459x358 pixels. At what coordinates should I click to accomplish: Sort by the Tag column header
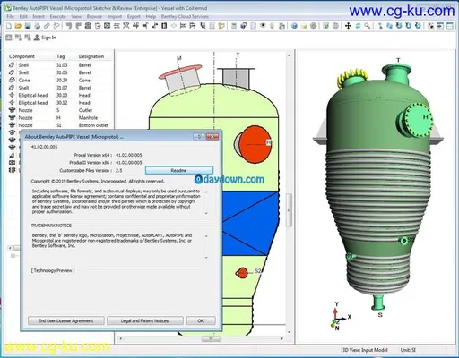60,56
